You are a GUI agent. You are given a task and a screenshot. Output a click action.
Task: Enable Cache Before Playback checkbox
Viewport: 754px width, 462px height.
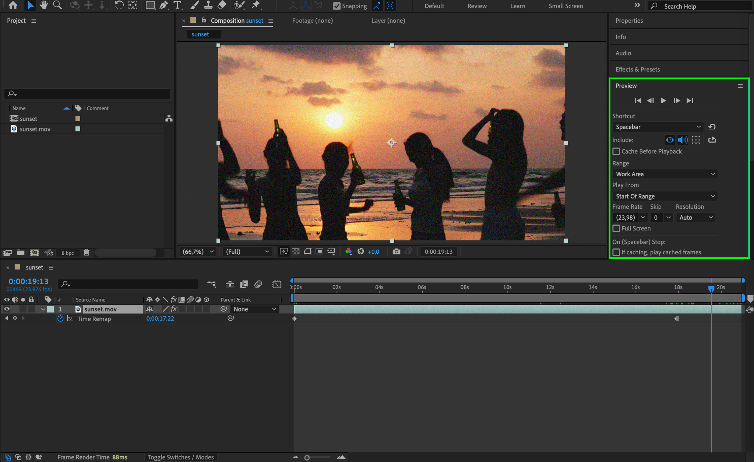coord(616,151)
